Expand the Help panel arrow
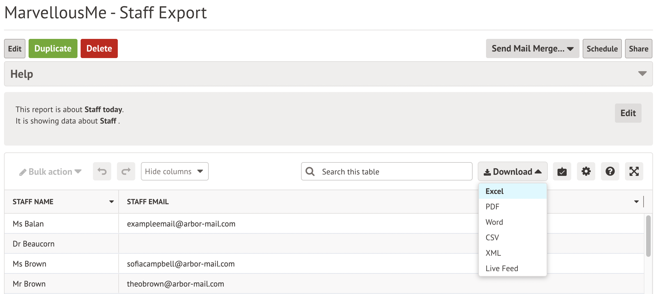Screen dimensions: 657x294 click(642, 74)
